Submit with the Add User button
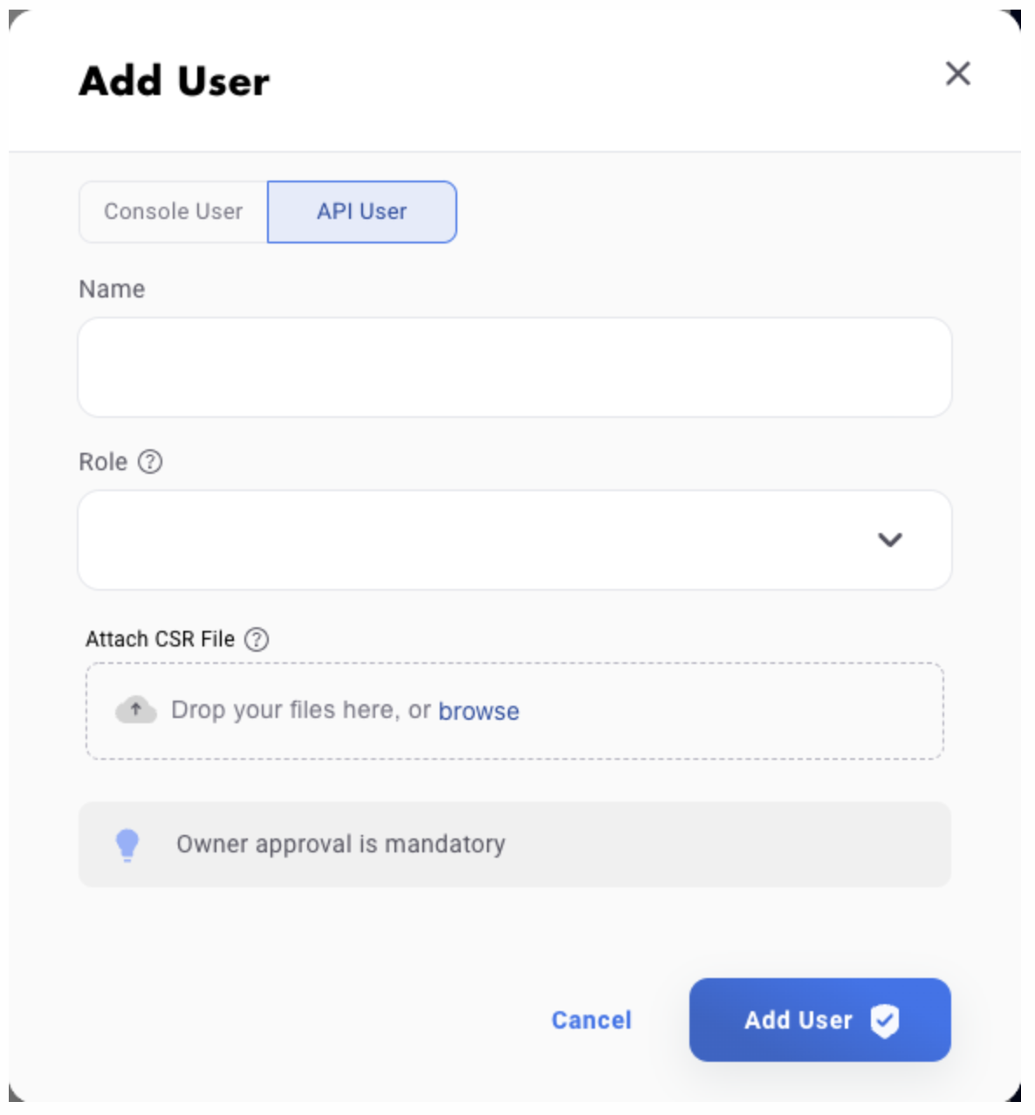1035x1115 pixels. [799, 1021]
